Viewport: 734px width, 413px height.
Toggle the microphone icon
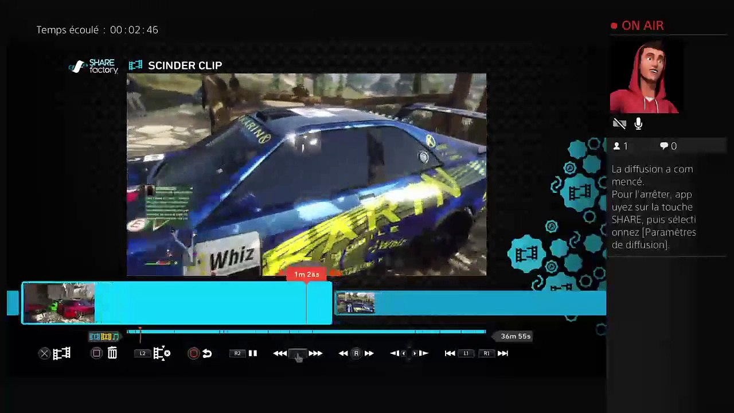[638, 123]
